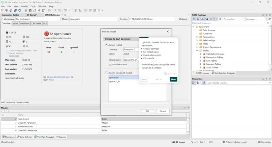Toggle the 'Use obfuscation' checkbox
Image resolution: width=272 pixels, height=147 pixels.
point(110,64)
